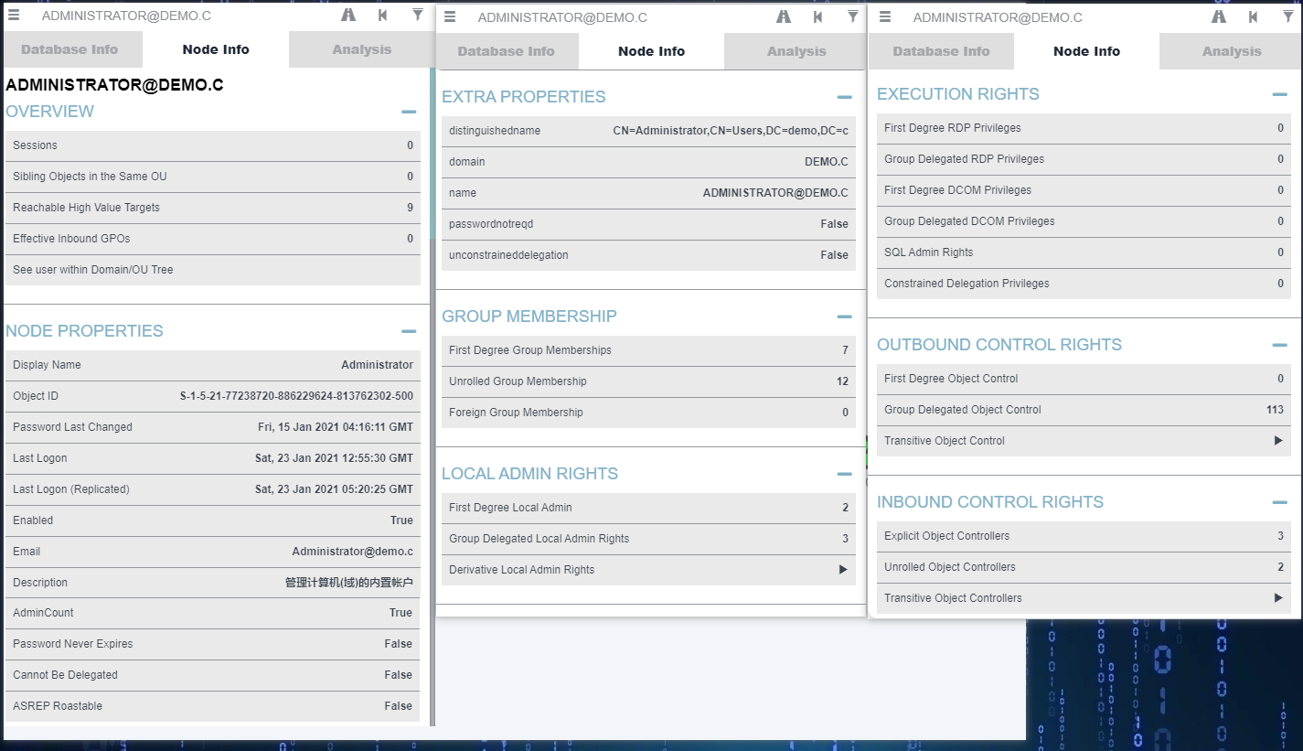Viewport: 1303px width, 751px height.
Task: Collapse the Execution Rights section
Action: [x=1279, y=94]
